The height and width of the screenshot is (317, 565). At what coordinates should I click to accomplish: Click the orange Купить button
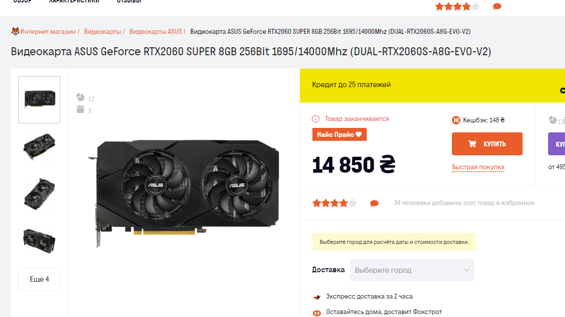coord(487,143)
